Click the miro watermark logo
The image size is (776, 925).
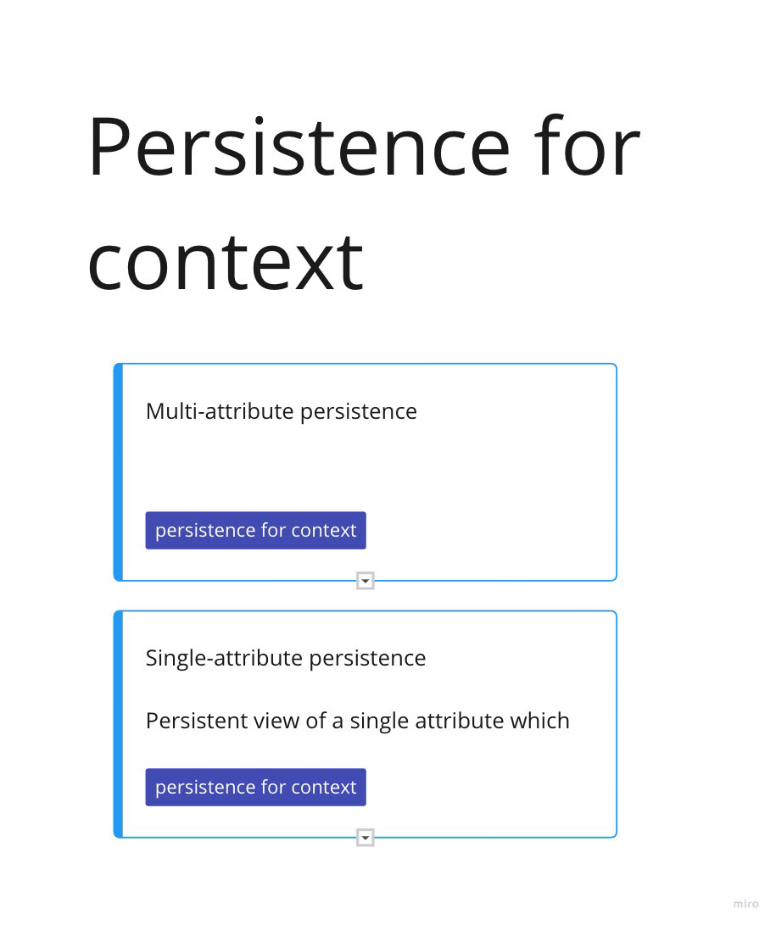point(745,904)
